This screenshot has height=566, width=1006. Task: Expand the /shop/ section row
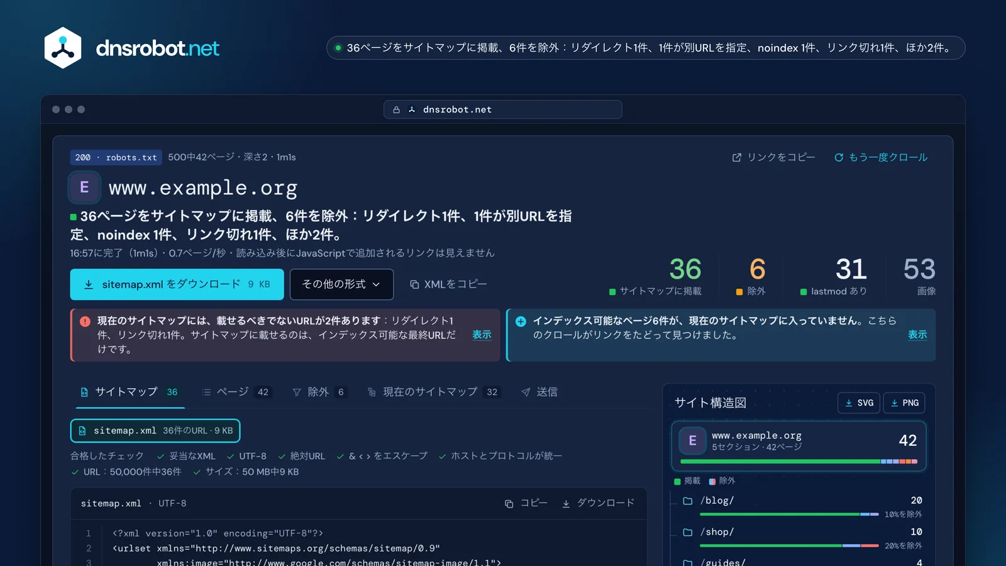tap(803, 538)
